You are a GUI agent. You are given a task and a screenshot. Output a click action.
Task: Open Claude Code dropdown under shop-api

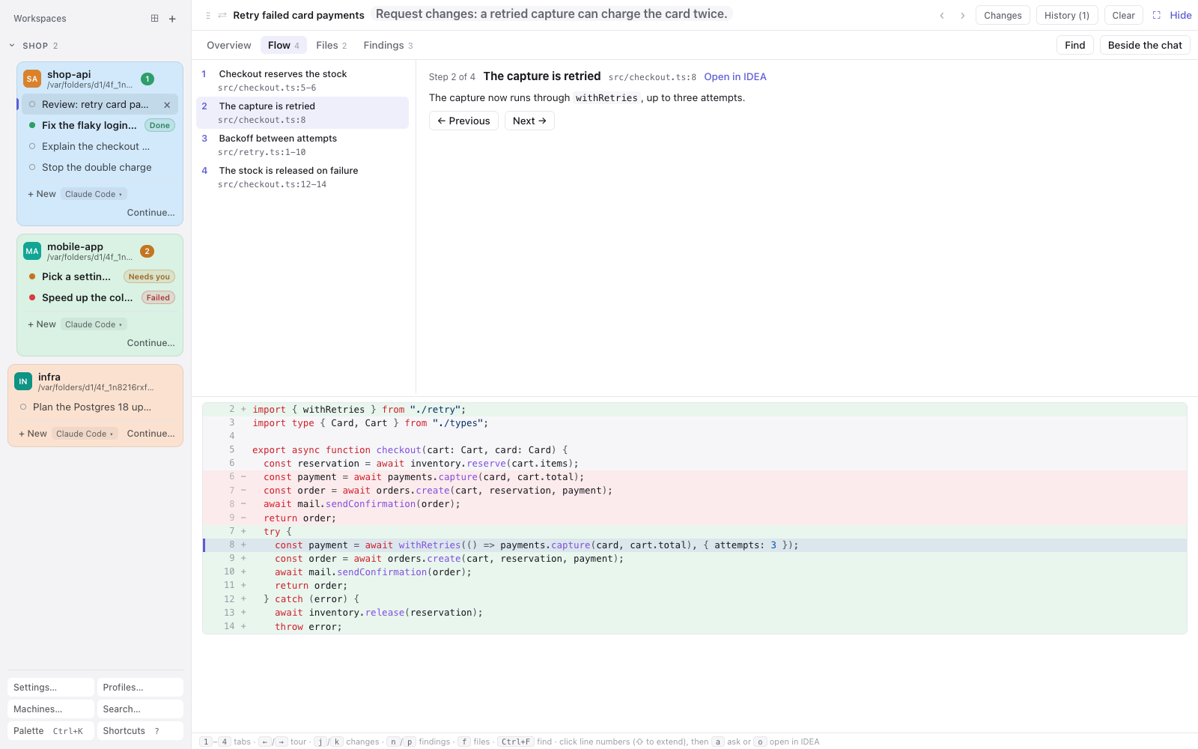[x=94, y=194]
